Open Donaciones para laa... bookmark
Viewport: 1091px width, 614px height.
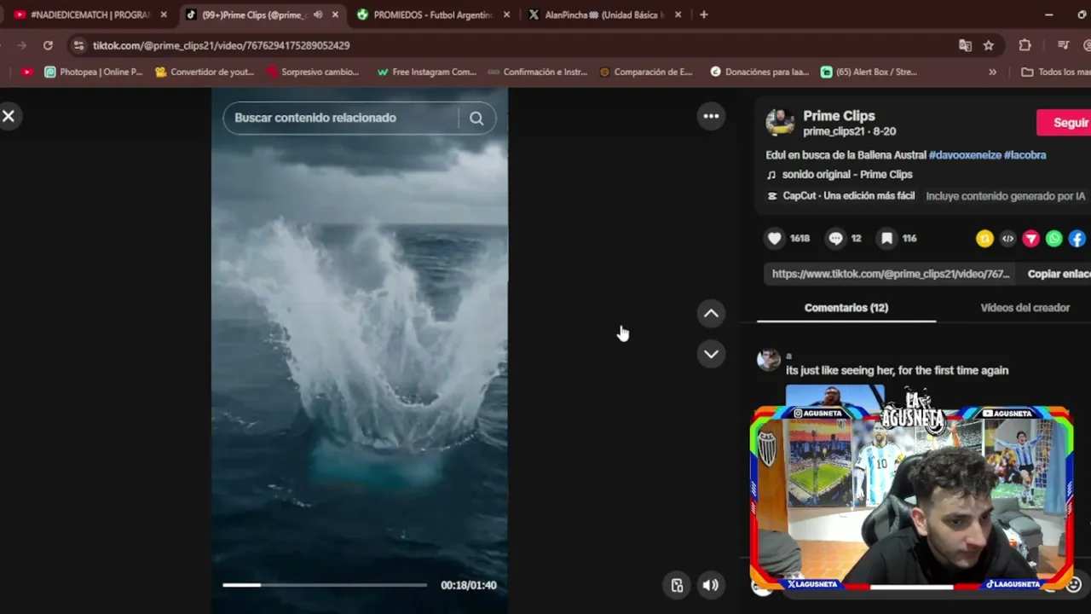click(759, 72)
